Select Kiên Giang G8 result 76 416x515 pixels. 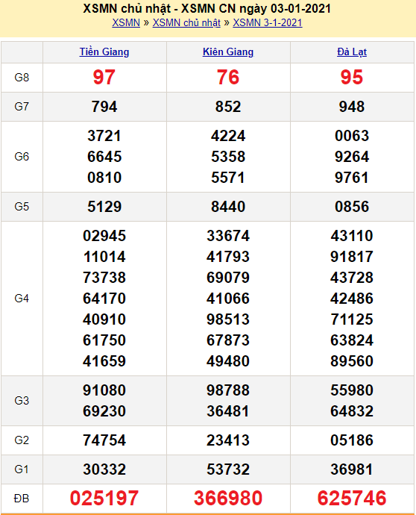click(228, 78)
